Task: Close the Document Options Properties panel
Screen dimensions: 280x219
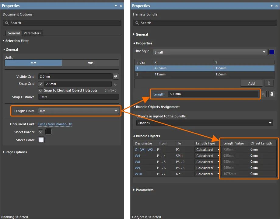Action: click(121, 6)
